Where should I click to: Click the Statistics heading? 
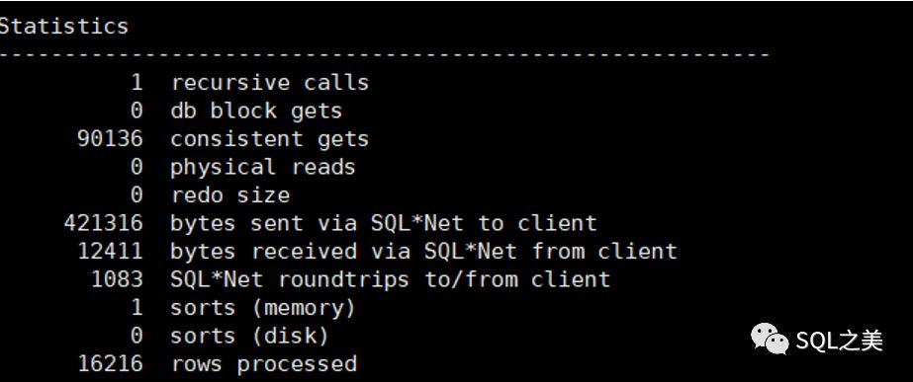[x=63, y=27]
